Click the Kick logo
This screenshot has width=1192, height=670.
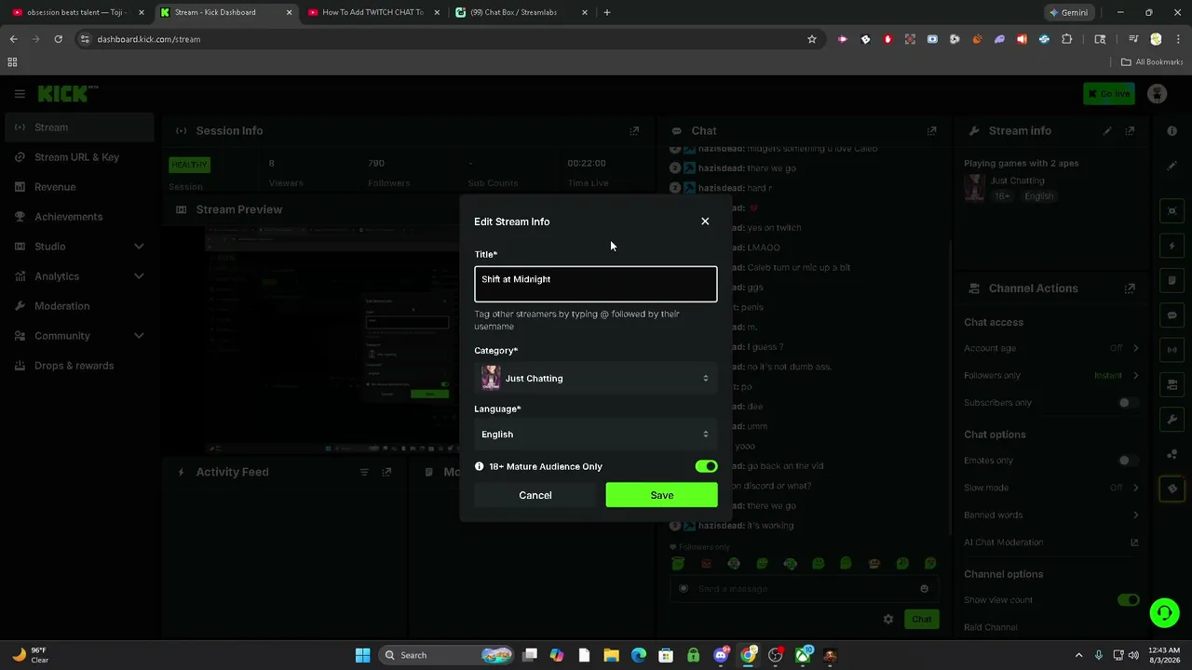coord(67,93)
